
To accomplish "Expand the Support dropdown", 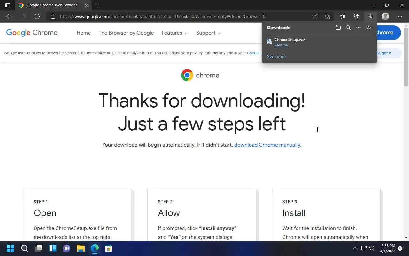I will (209, 33).
